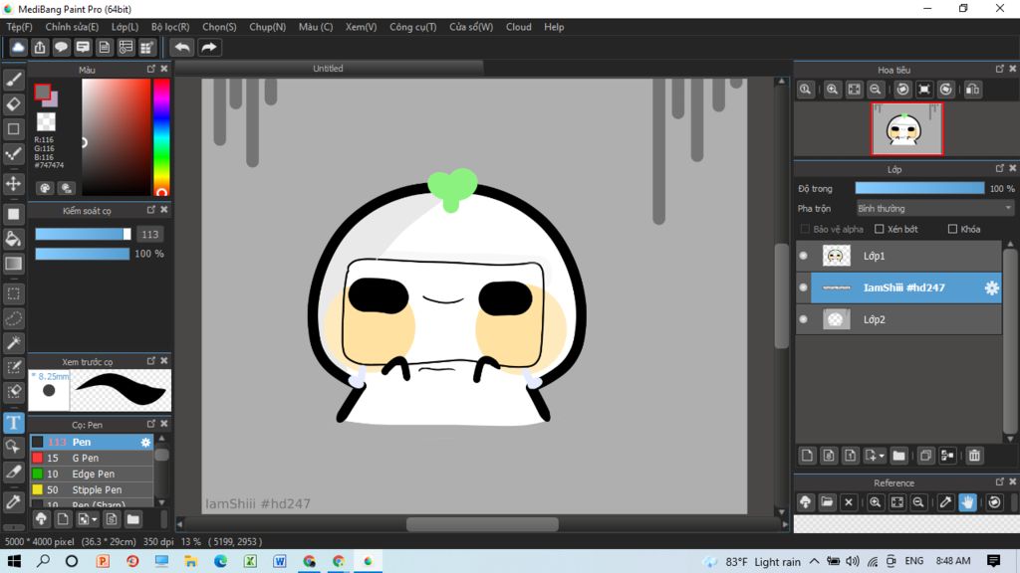Screen dimensions: 1020x573
Task: Open File Explorer from taskbar
Action: [x=190, y=561]
